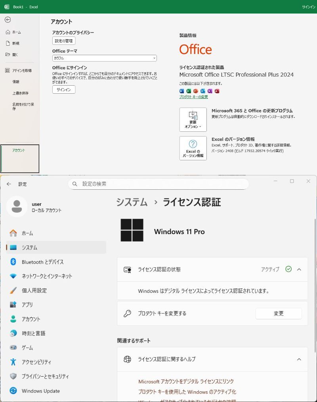Open the Office テーマ dropdown
The height and width of the screenshot is (402, 317).
[x=104, y=58]
